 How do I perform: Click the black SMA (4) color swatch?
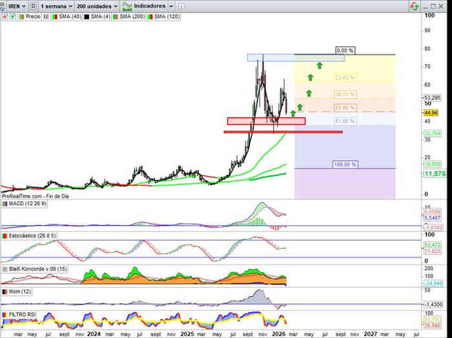87,16
